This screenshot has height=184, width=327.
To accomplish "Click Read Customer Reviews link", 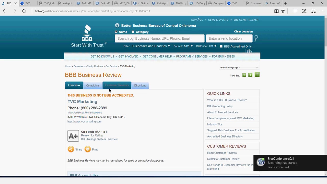I will 222,153.
